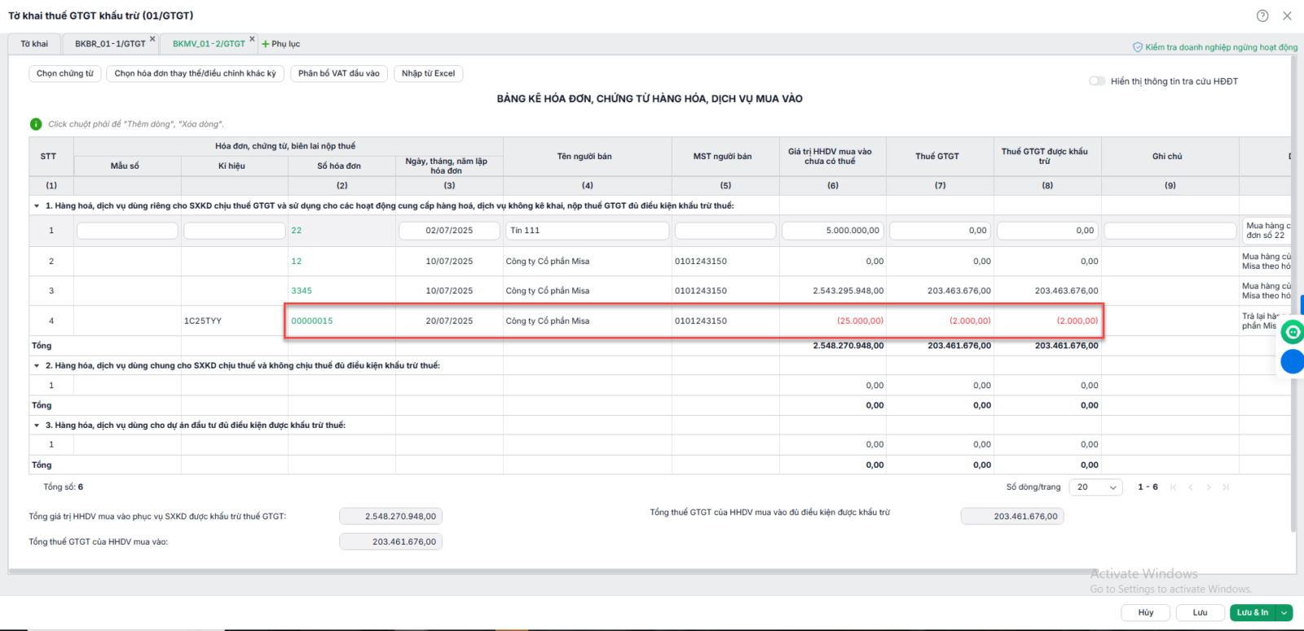Image resolution: width=1304 pixels, height=631 pixels.
Task: Open invoice number 3345 link
Action: (x=302, y=290)
